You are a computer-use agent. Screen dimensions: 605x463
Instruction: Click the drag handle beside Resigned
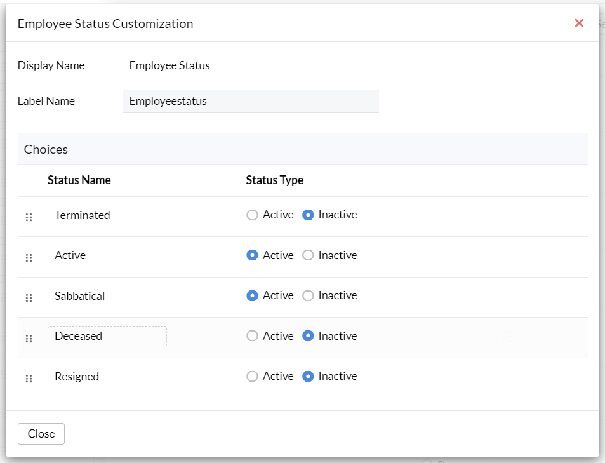[29, 379]
